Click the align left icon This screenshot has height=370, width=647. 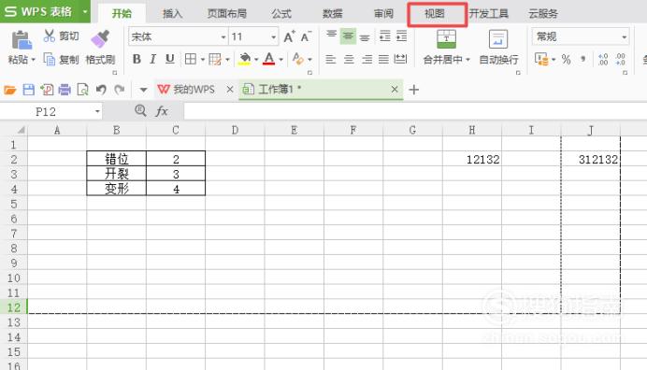pyautogui.click(x=331, y=59)
